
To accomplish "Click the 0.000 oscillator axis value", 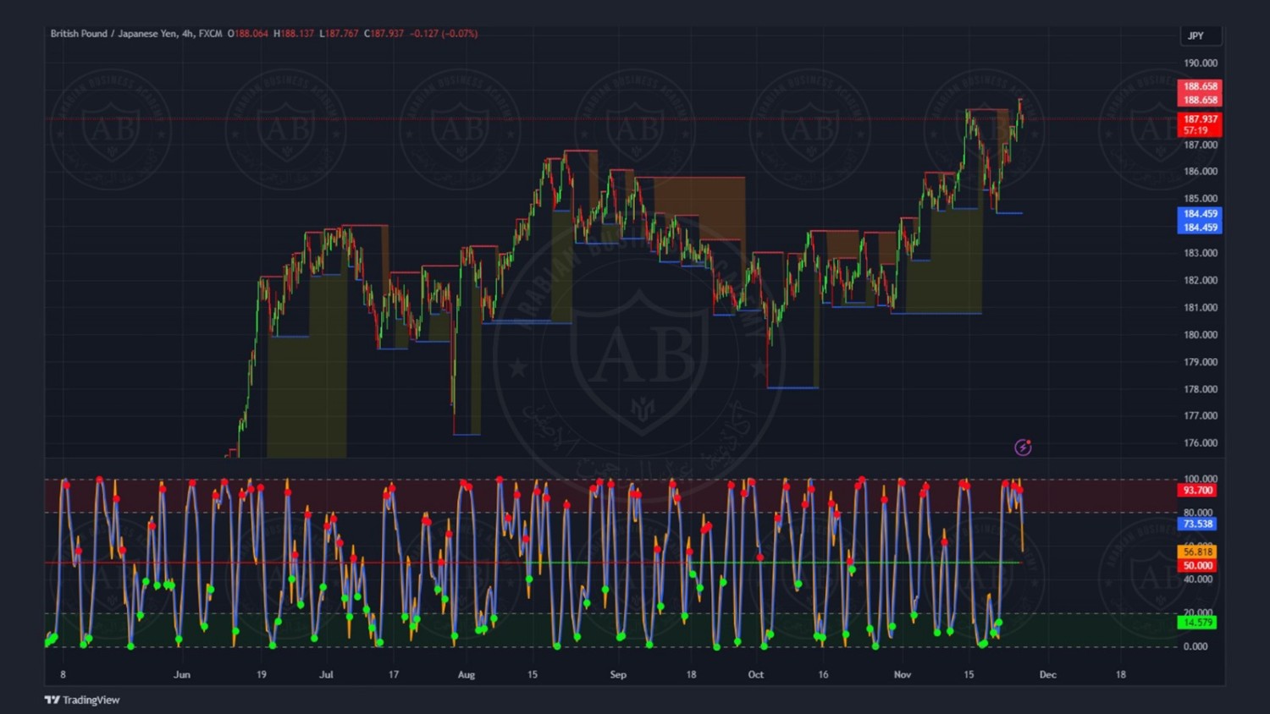I will (x=1195, y=647).
